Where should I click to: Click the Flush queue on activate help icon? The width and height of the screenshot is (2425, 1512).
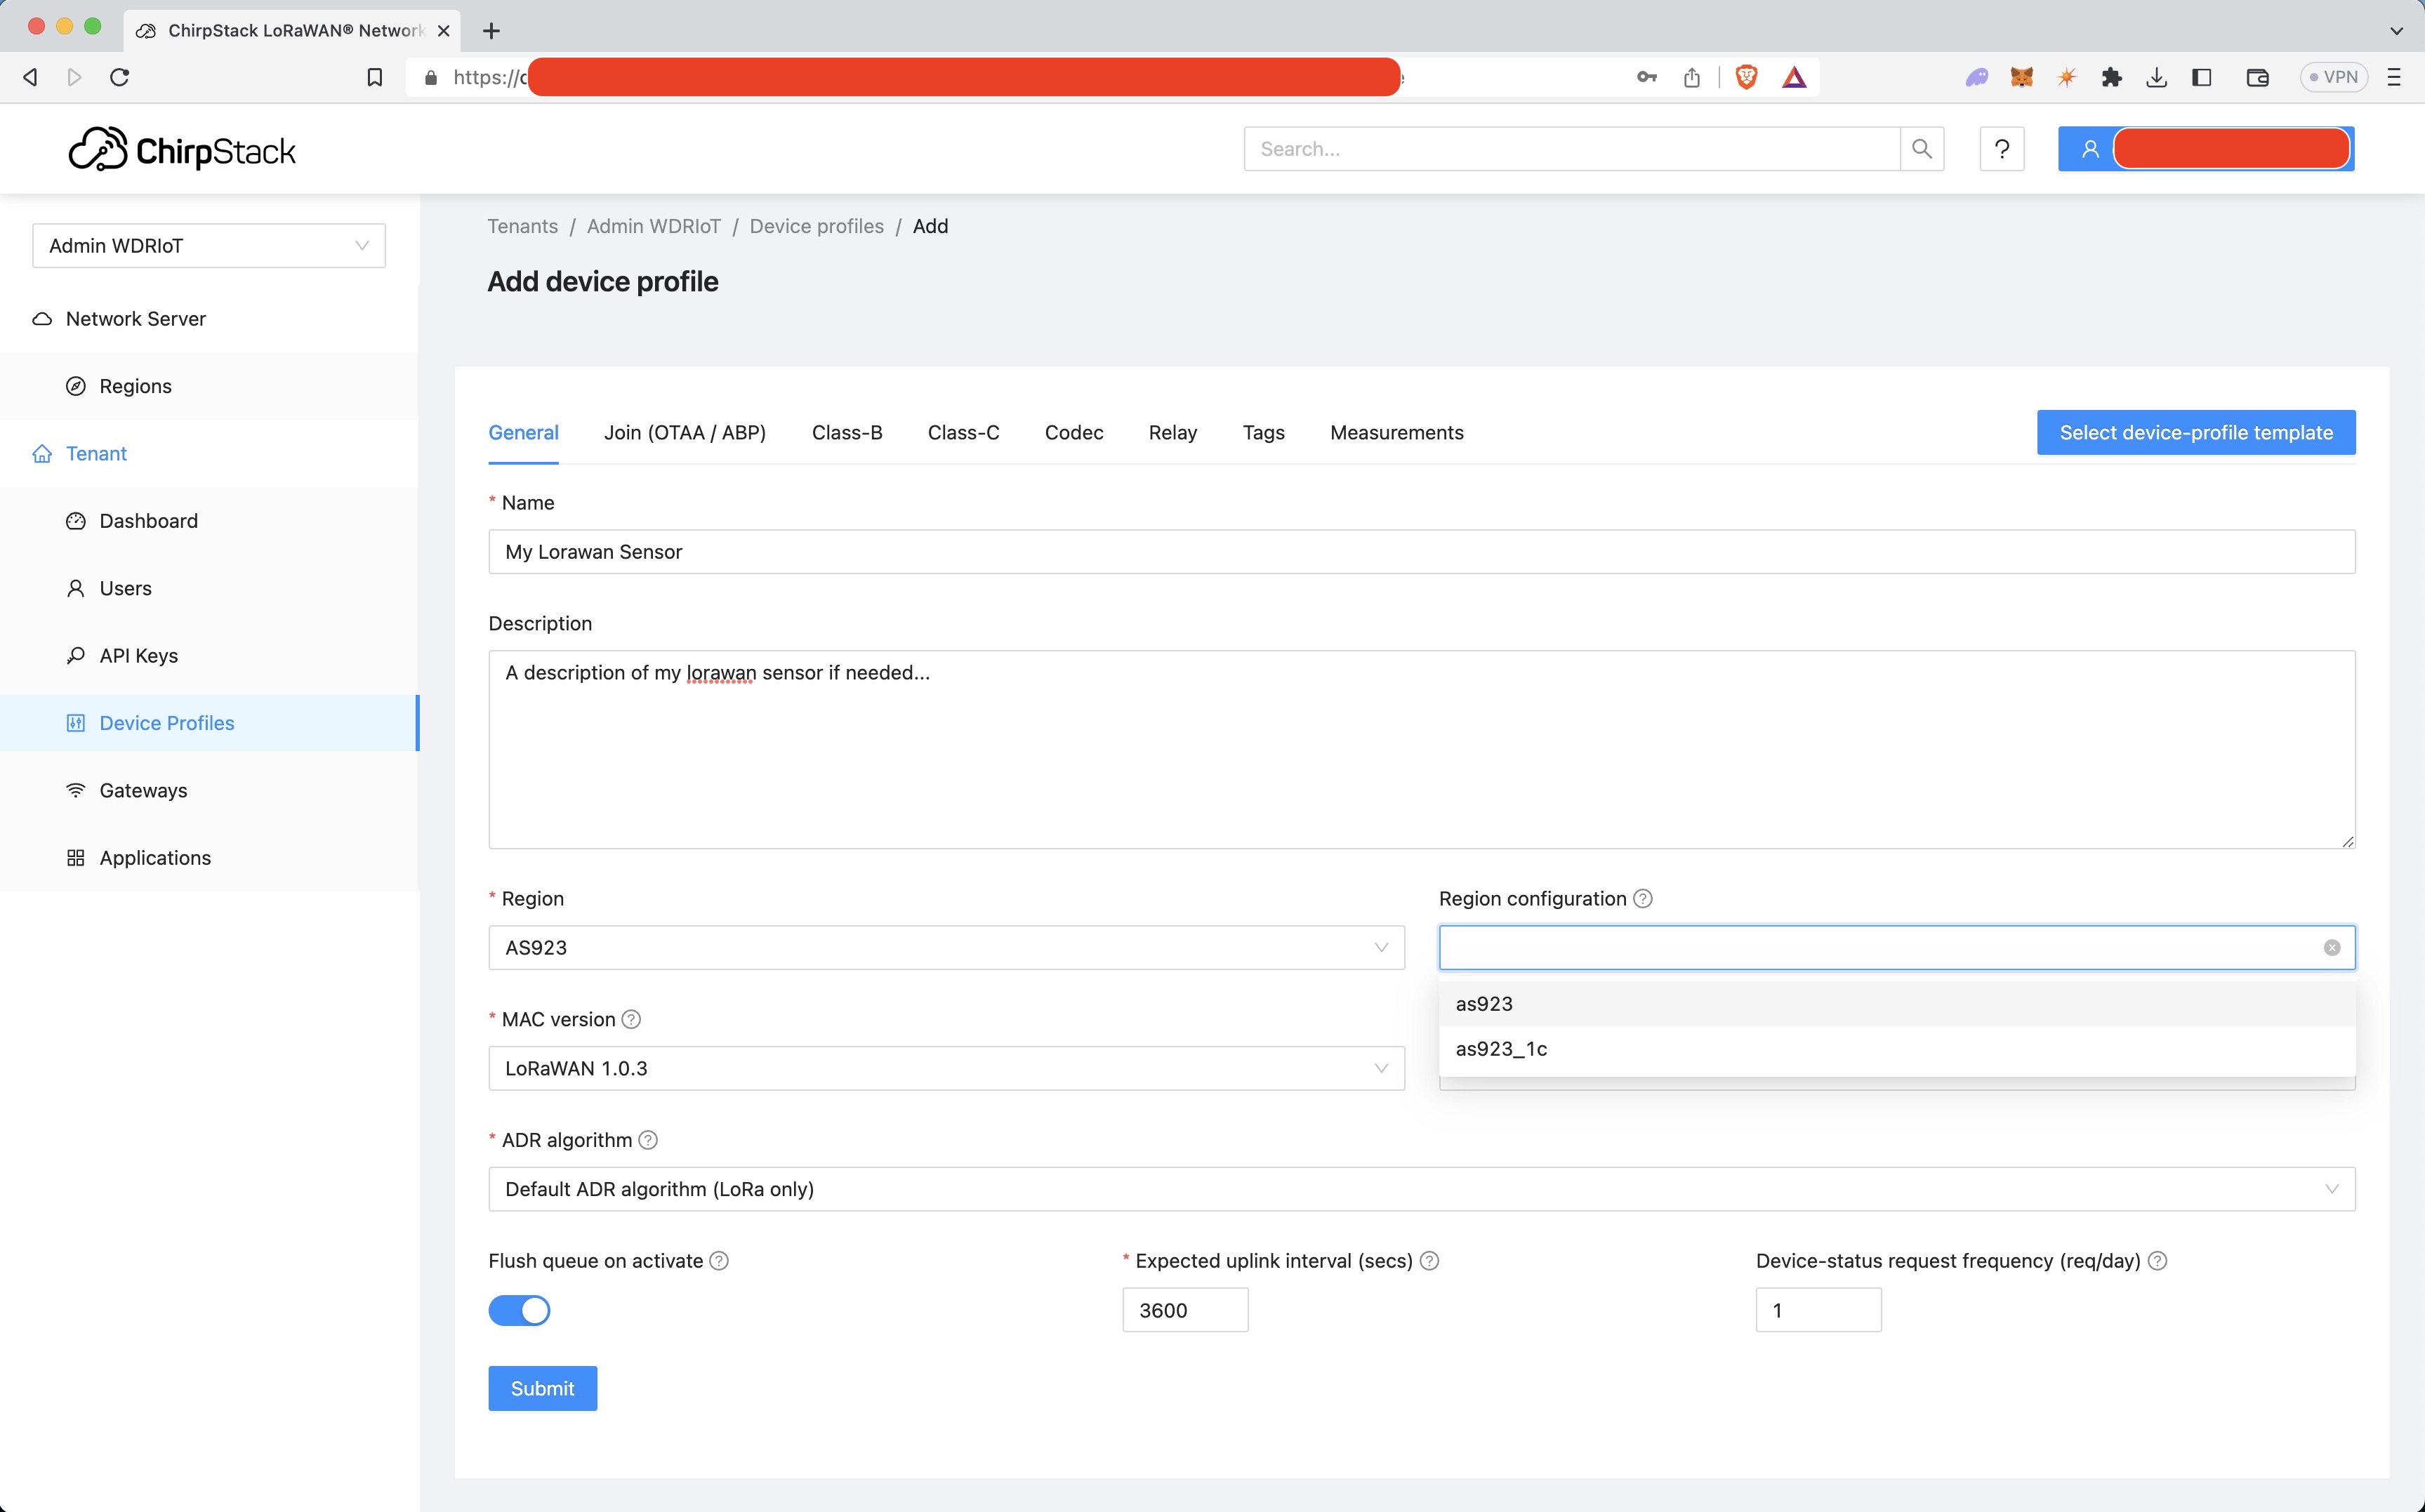tap(719, 1261)
